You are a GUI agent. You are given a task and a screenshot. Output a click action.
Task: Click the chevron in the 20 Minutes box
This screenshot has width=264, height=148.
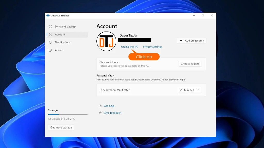tap(198, 90)
